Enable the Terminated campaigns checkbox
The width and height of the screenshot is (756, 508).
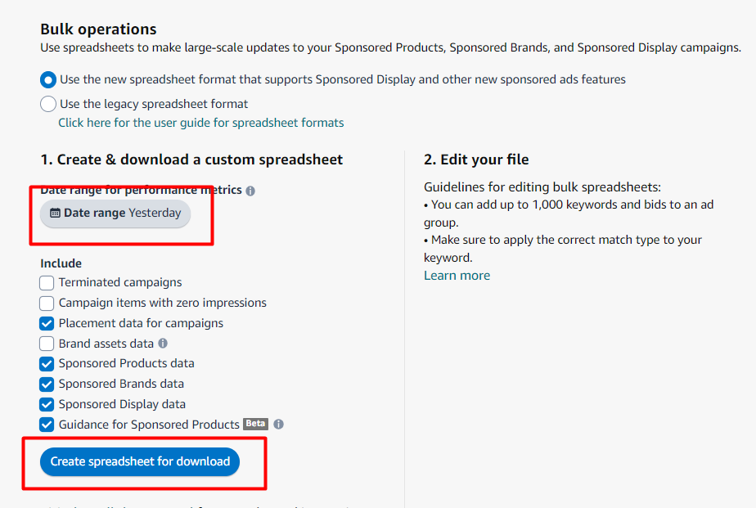[x=47, y=283]
